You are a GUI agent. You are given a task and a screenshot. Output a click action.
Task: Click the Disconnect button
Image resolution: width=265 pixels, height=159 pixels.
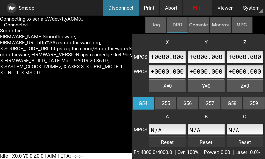(121, 8)
